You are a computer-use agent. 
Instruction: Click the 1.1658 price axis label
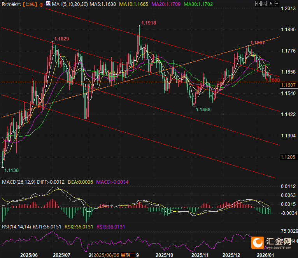pos(288,72)
